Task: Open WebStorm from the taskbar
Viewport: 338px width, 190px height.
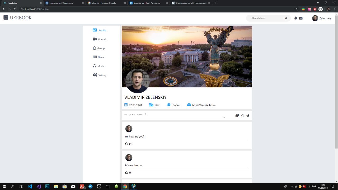Action: click(134, 186)
